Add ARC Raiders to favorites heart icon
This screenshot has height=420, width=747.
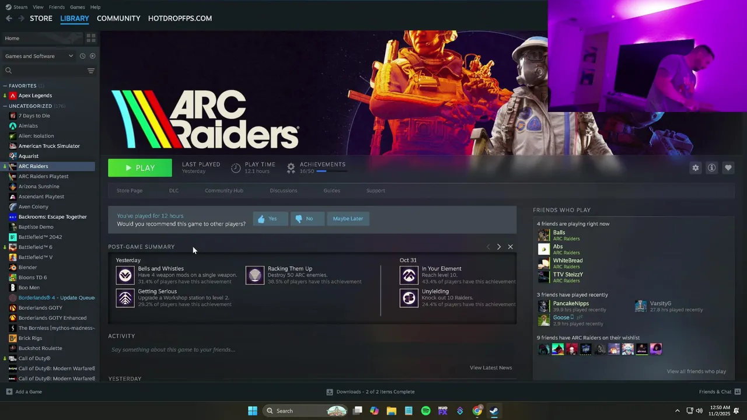click(728, 167)
